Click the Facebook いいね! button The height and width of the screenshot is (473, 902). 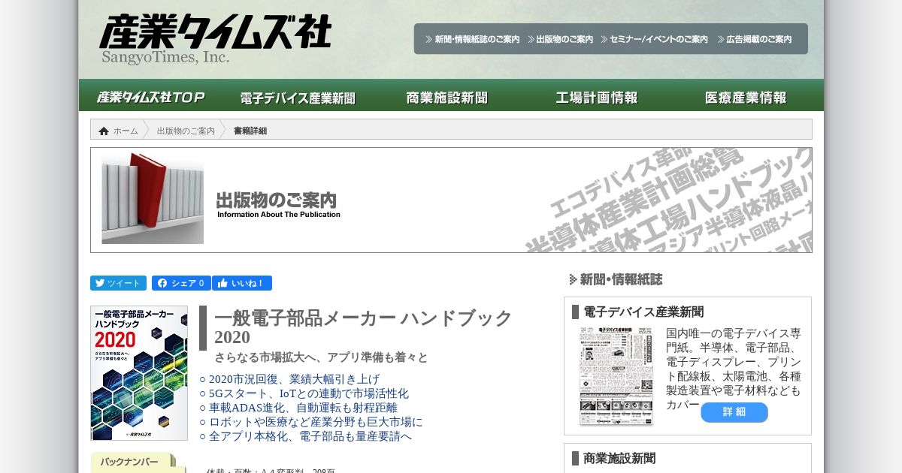(242, 283)
